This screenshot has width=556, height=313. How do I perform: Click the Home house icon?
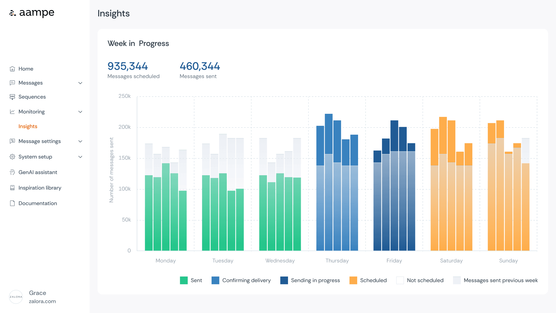point(12,69)
